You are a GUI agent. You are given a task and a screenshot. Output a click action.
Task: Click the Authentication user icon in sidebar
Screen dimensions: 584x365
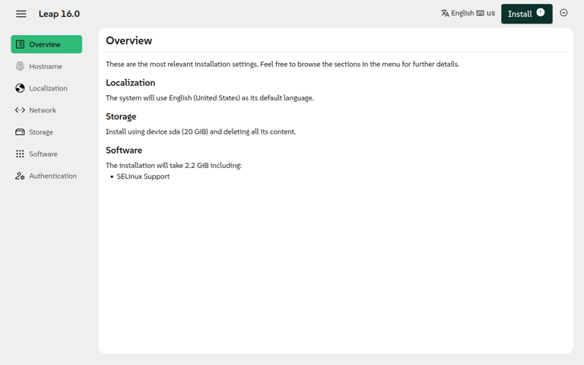(x=20, y=176)
